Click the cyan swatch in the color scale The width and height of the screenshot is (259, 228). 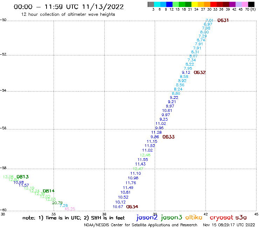[x=157, y=4]
